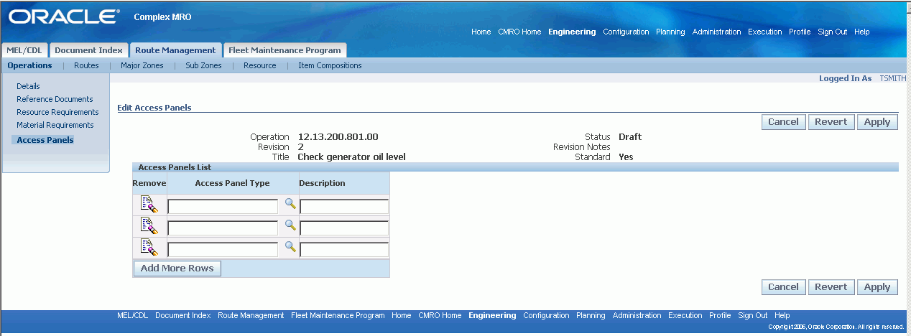
Task: Switch to the Document Index tab
Action: pos(88,50)
